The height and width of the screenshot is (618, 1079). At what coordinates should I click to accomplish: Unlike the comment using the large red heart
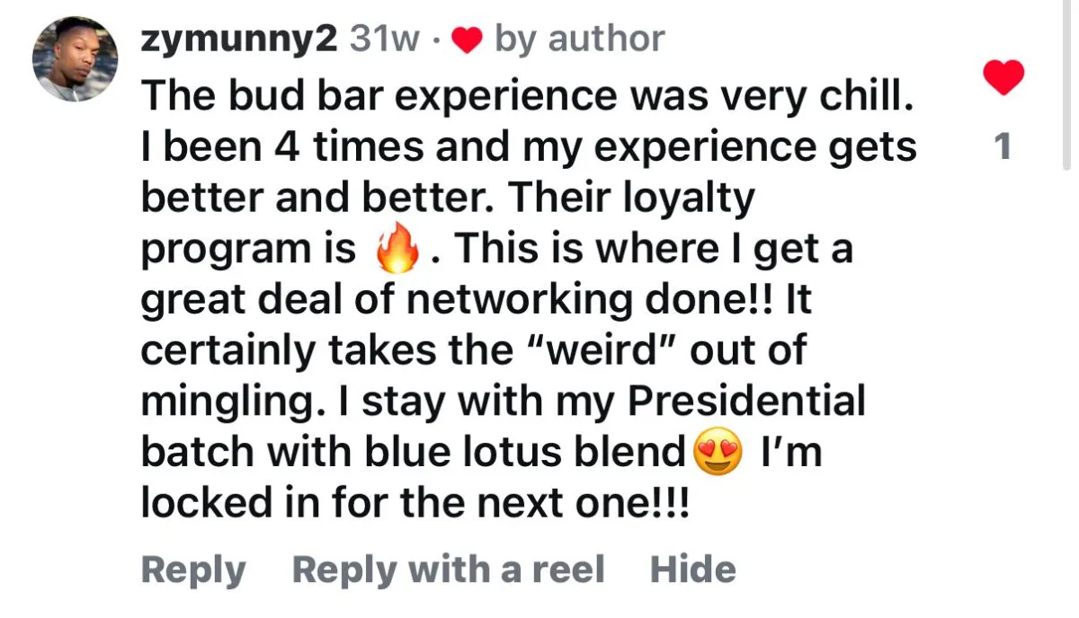click(x=1003, y=78)
